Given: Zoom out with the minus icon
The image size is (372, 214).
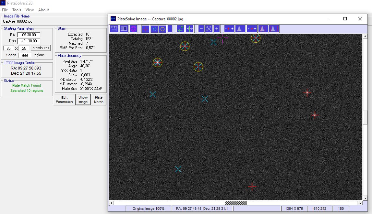Looking at the screenshot, I should tap(201, 29).
